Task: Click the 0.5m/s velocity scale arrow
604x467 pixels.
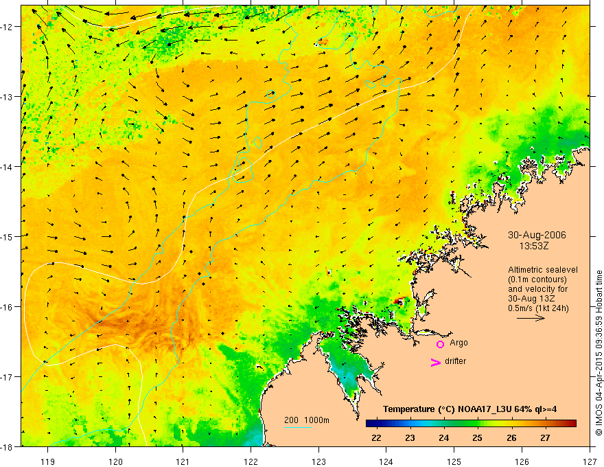Action: point(531,318)
